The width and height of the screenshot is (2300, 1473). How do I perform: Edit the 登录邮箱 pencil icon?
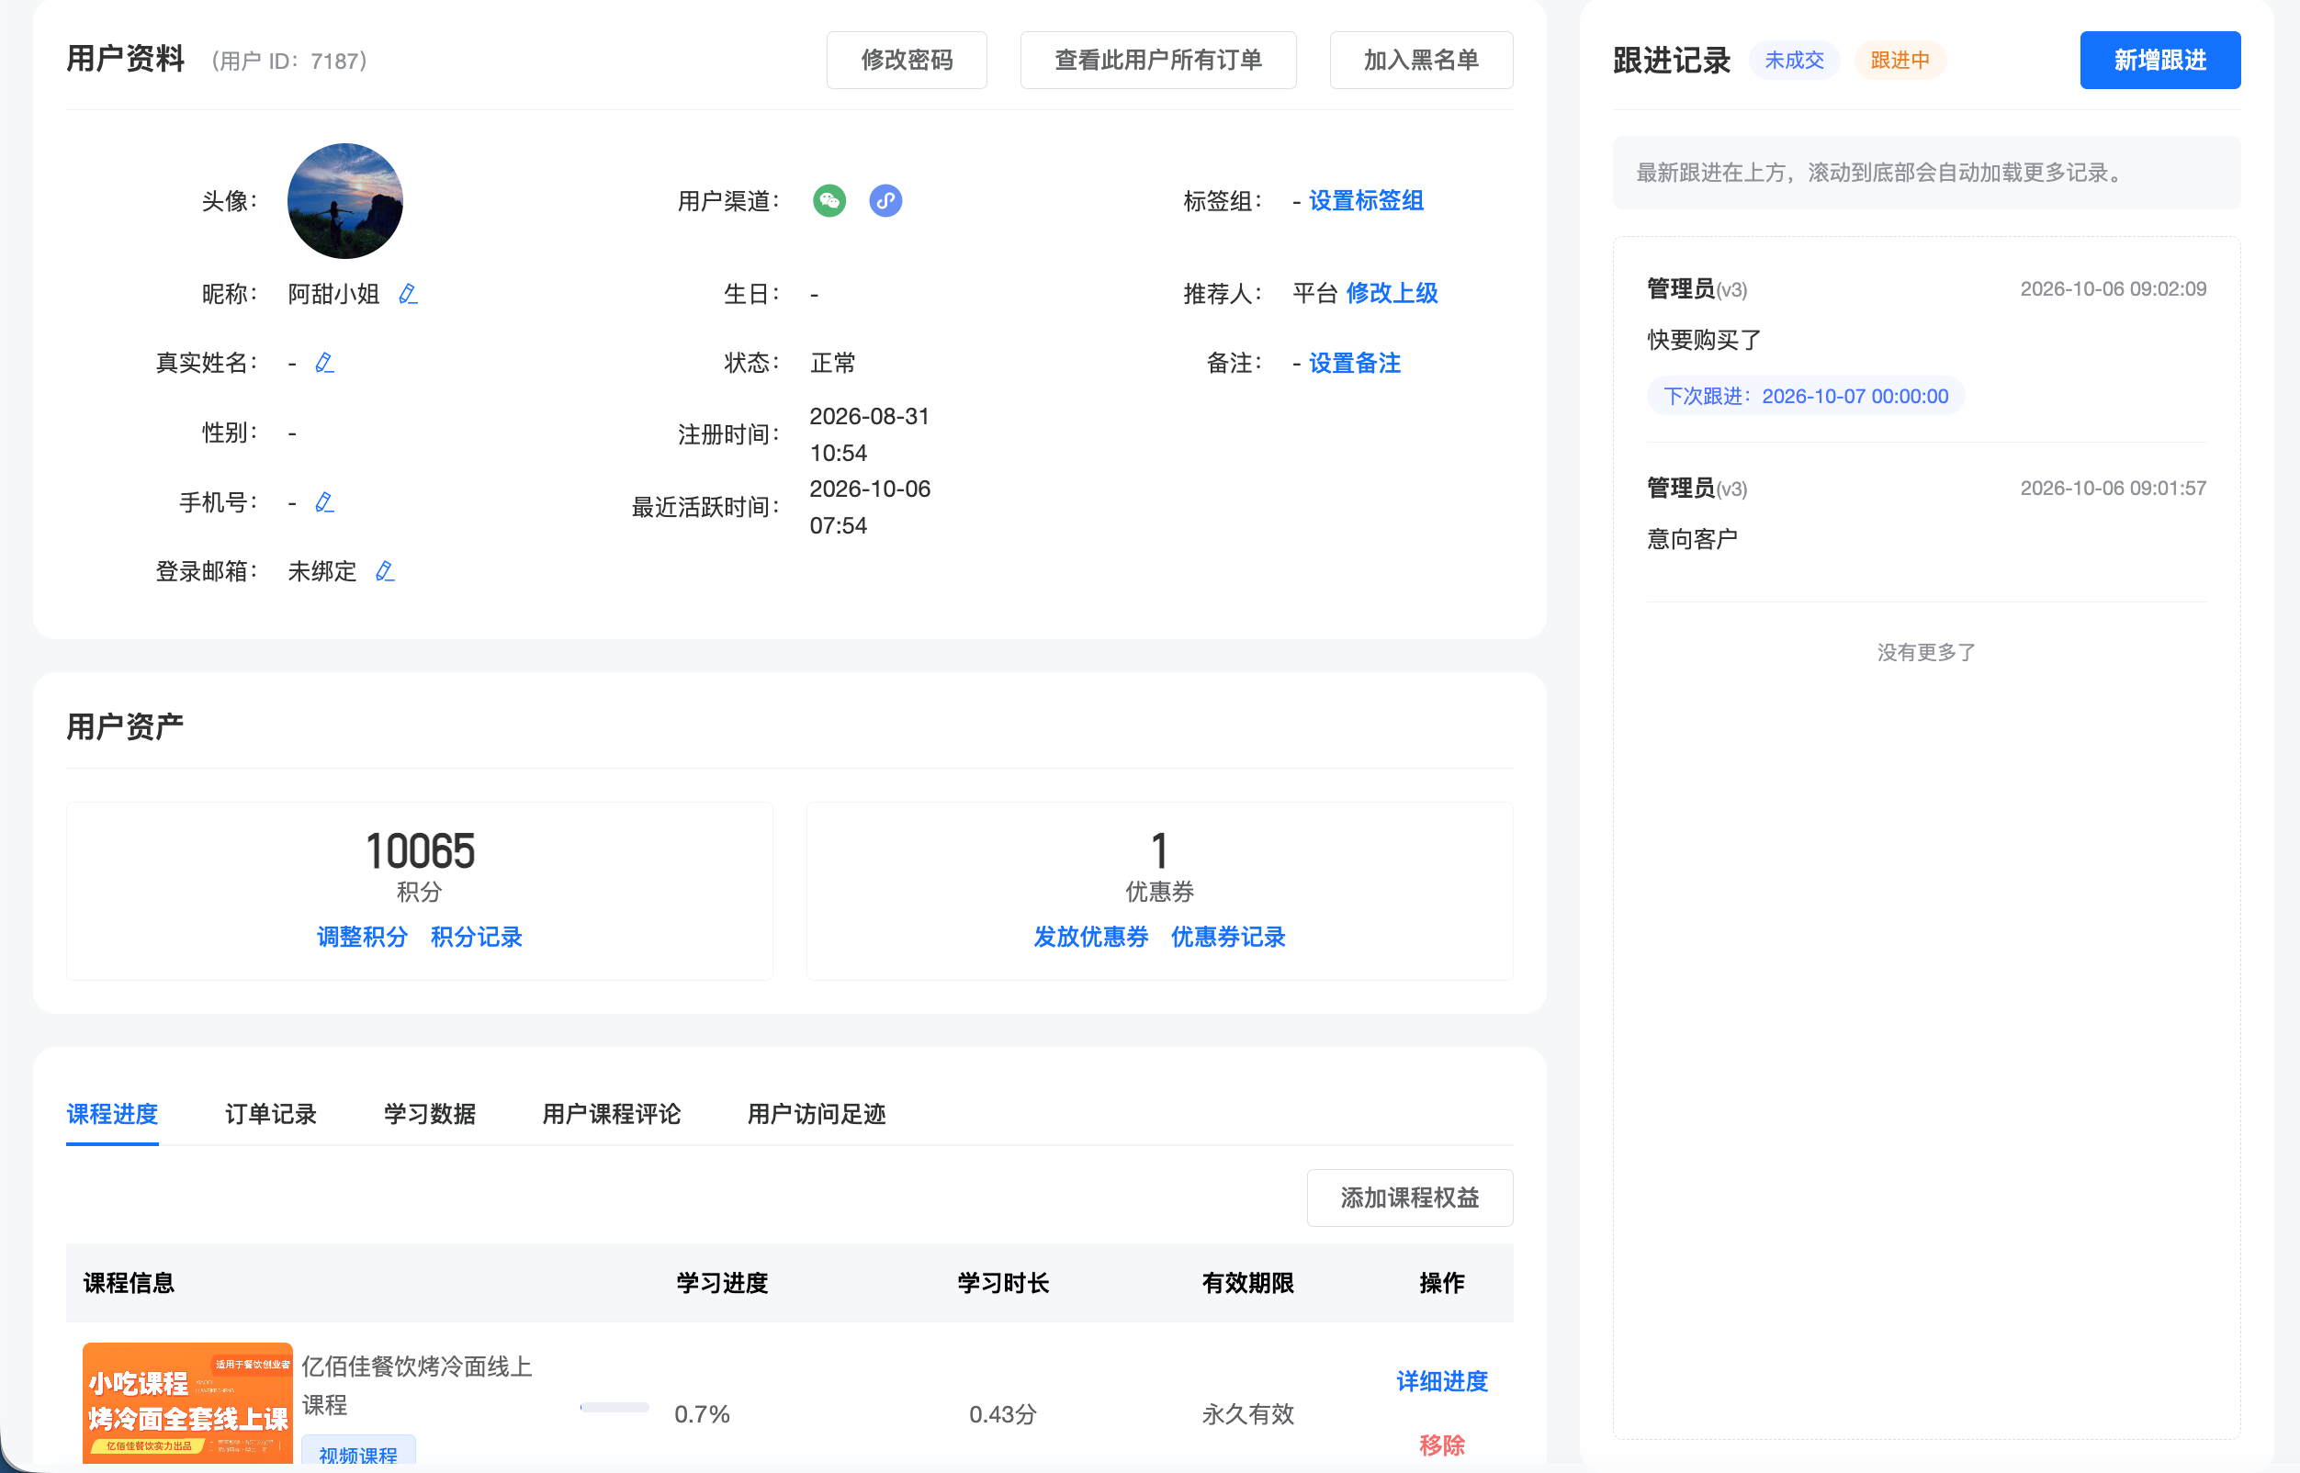tap(386, 571)
